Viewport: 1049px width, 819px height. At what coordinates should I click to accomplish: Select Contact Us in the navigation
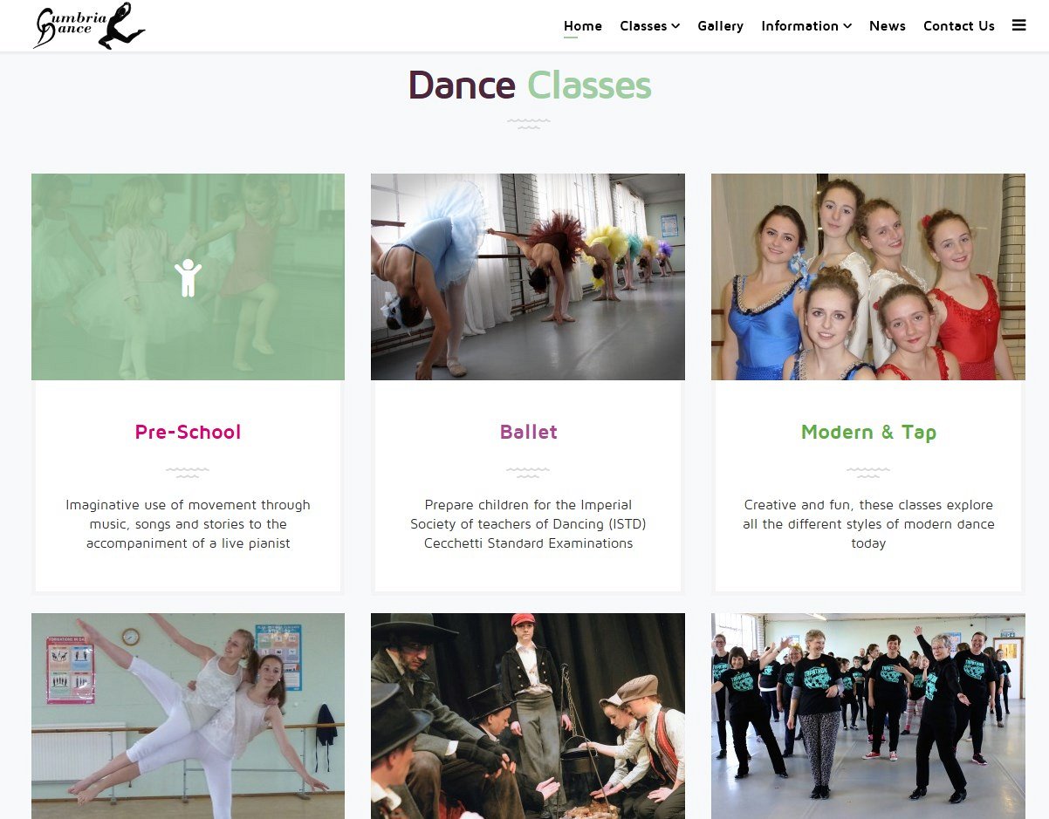959,26
